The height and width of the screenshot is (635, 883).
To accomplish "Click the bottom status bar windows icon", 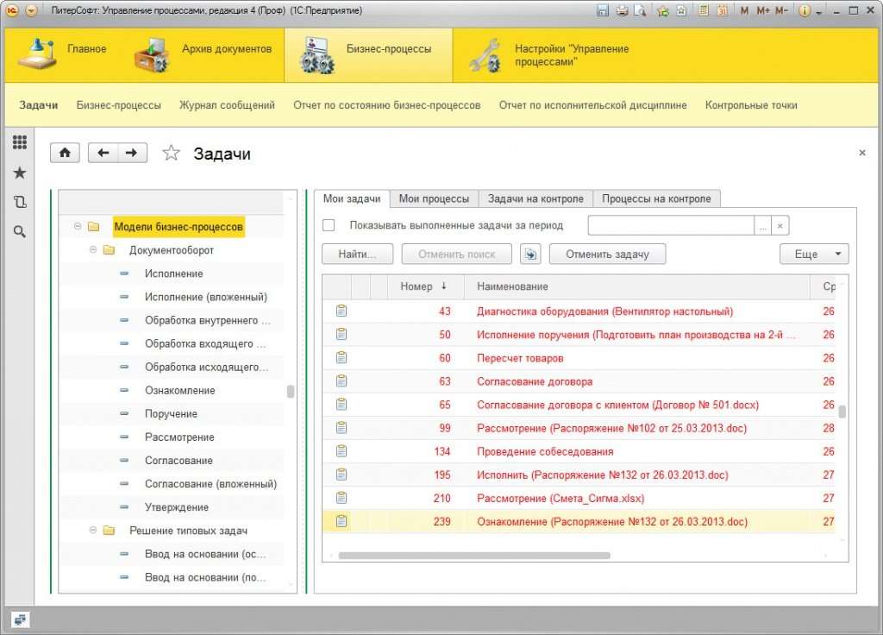I will coord(20,619).
